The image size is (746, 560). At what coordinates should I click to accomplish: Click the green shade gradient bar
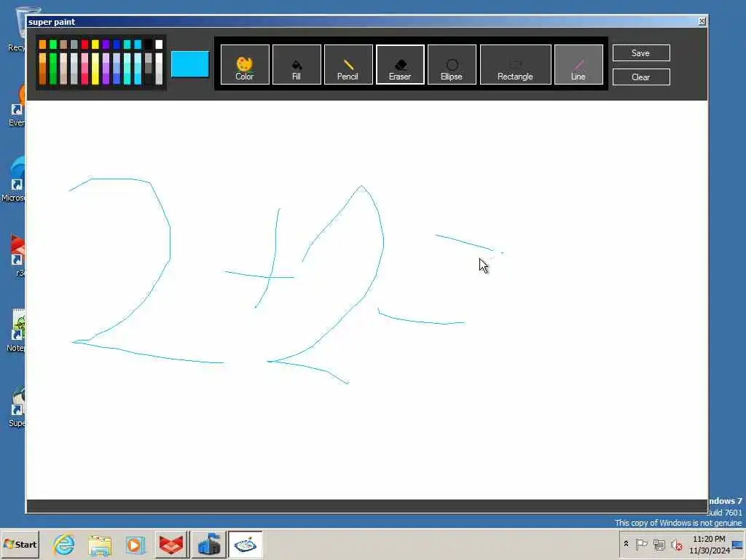coord(52,69)
